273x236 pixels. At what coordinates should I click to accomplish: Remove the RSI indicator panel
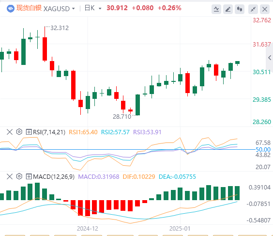tap(10, 132)
